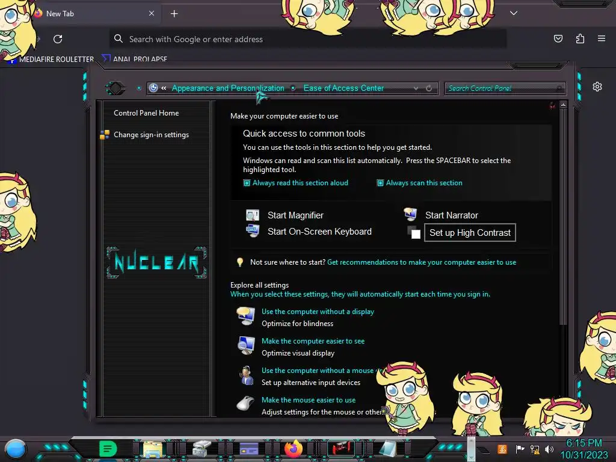Show hidden tray icons expander
616x462 pixels.
[483, 450]
